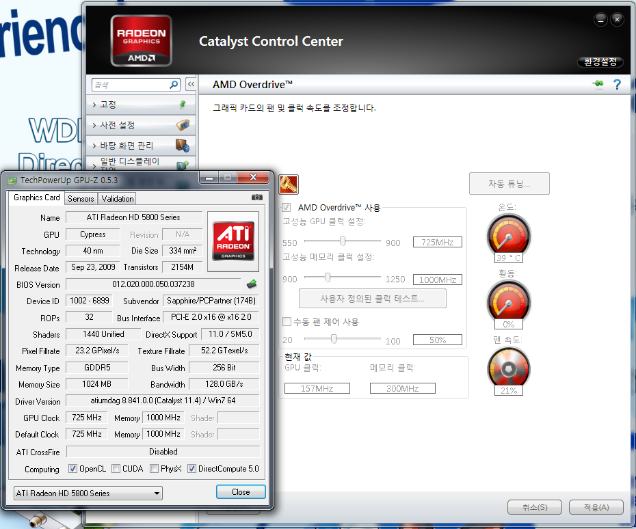Click the Name field ATI Radeon HD 5800 Series
The image size is (636, 529).
133,217
